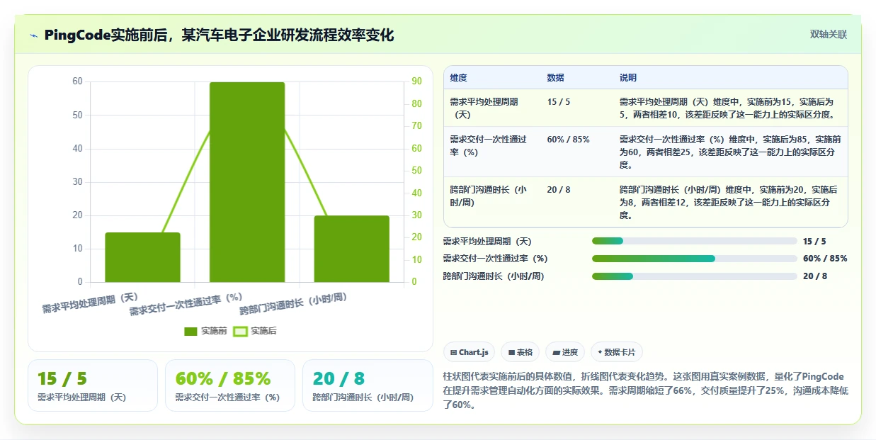Select the 15 / 5 data card
876x440 pixels.
pos(93,385)
